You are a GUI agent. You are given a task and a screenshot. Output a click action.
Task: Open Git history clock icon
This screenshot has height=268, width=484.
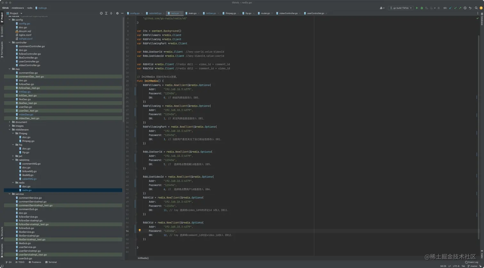tap(465, 8)
